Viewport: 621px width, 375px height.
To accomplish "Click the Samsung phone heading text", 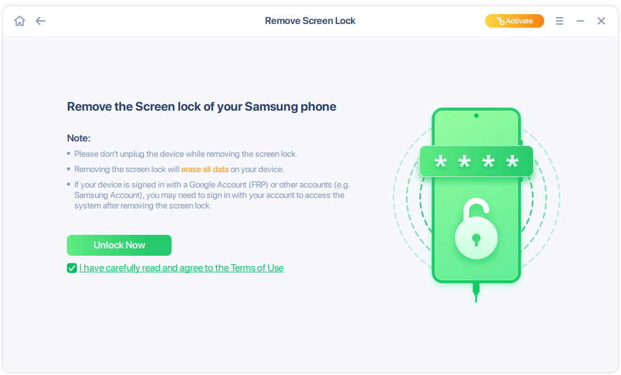I will (201, 106).
